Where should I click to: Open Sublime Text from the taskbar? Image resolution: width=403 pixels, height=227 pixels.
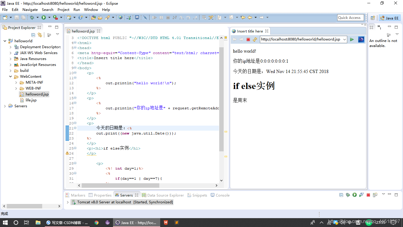point(176,223)
